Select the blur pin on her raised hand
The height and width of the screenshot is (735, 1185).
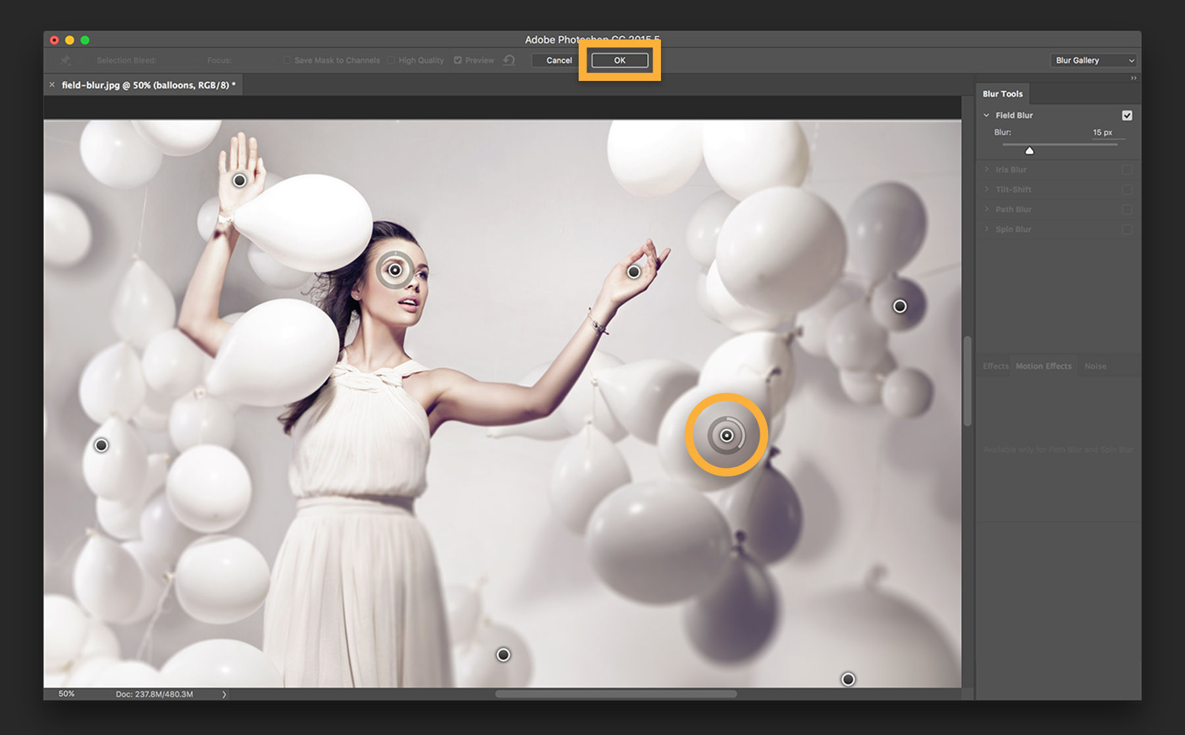239,180
